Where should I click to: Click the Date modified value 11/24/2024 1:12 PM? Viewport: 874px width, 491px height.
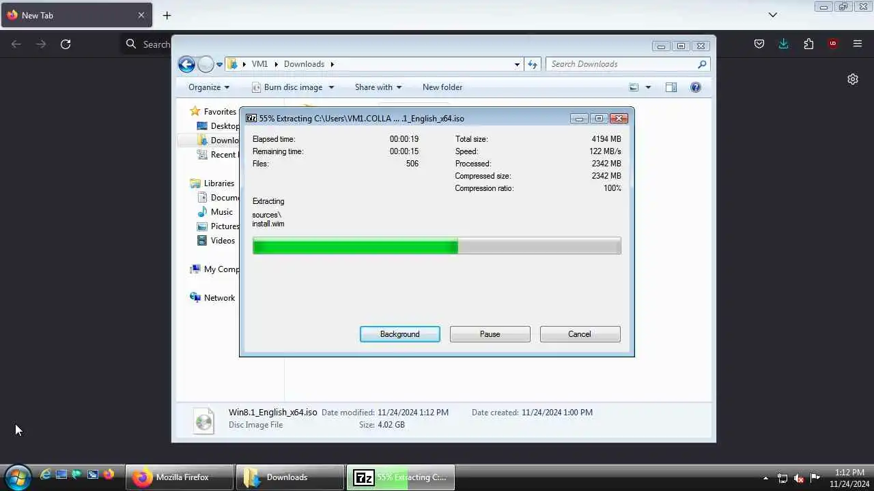click(x=413, y=413)
